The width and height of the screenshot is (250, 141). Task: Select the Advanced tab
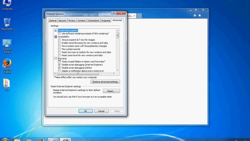pos(117,20)
